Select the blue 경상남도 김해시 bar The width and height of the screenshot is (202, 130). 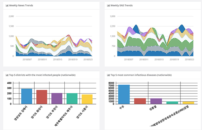pyautogui.click(x=27, y=96)
